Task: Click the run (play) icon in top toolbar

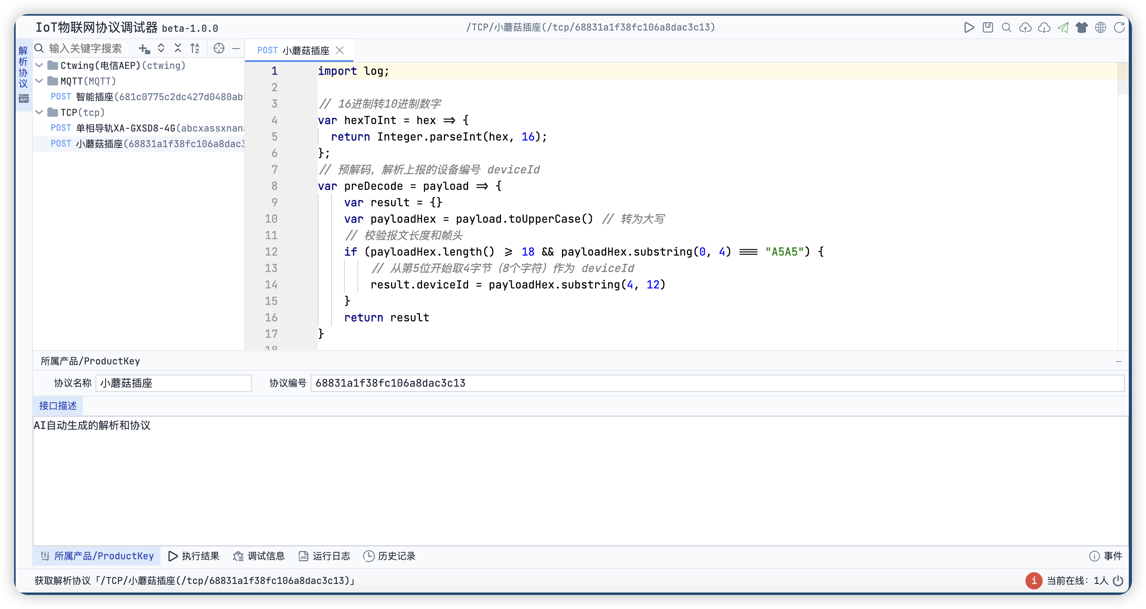Action: (968, 27)
